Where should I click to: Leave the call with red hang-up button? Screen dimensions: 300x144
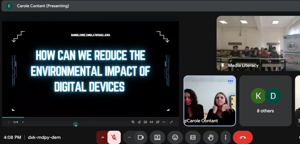(243, 137)
